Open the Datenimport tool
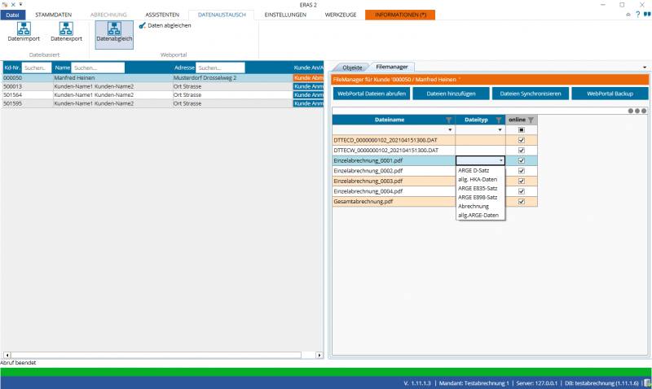The width and height of the screenshot is (652, 389). pos(24,33)
